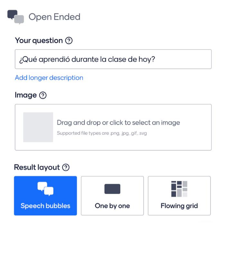Click the Open Ended speech bubbles icon
225x260 pixels.
[x=15, y=17]
